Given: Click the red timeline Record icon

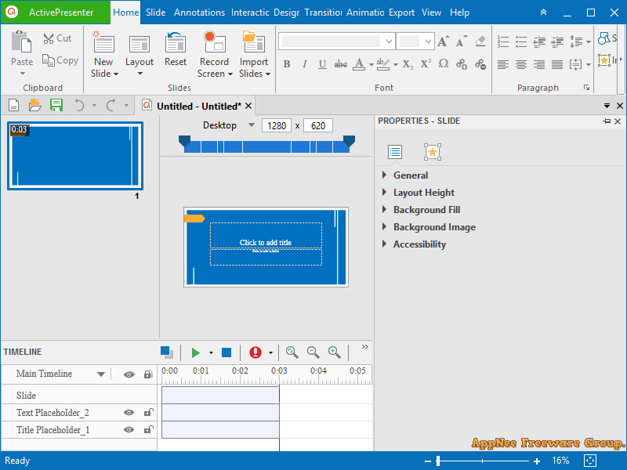Looking at the screenshot, I should (x=255, y=352).
